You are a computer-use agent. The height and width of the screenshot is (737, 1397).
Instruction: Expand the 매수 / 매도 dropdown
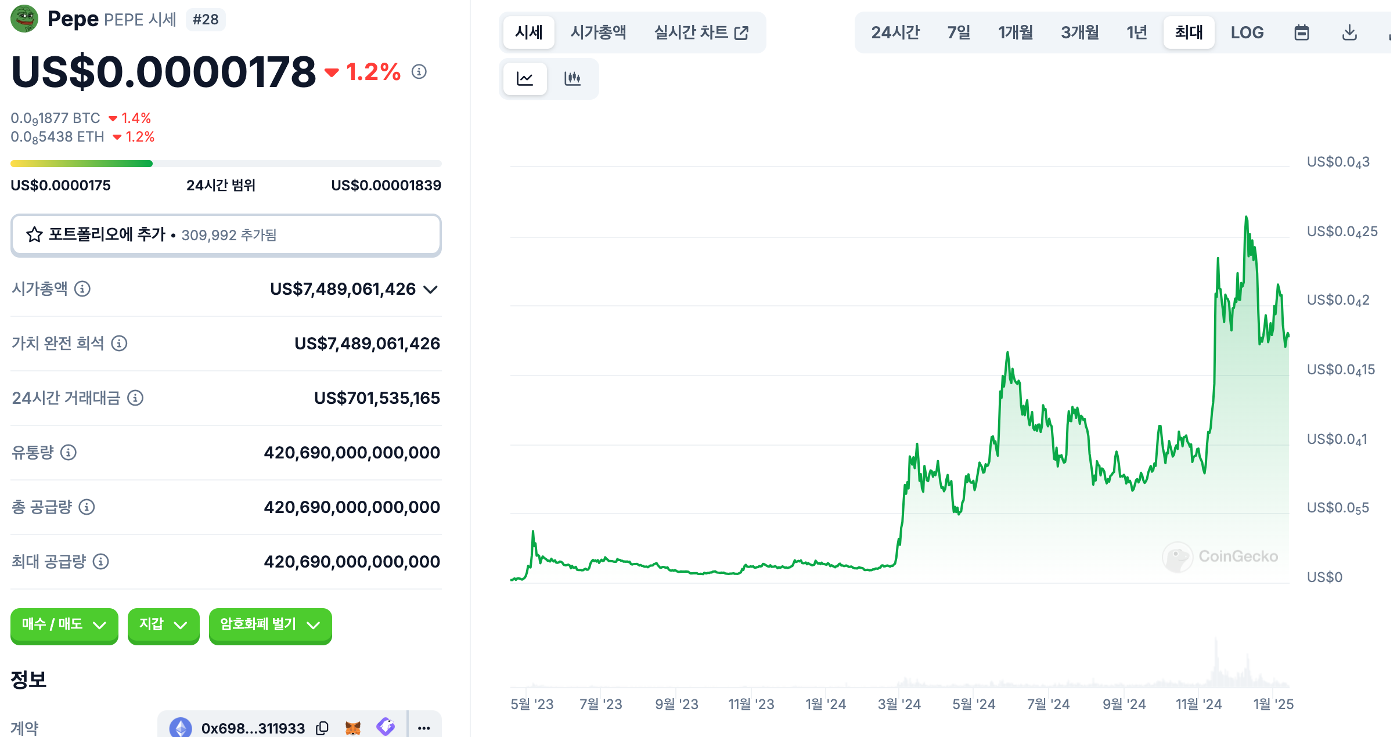click(64, 626)
